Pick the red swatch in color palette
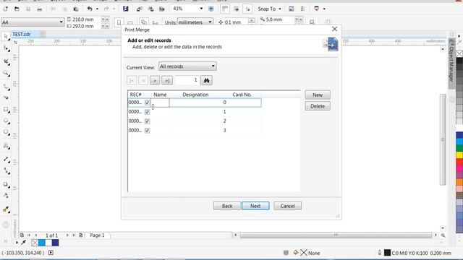 point(459,162)
